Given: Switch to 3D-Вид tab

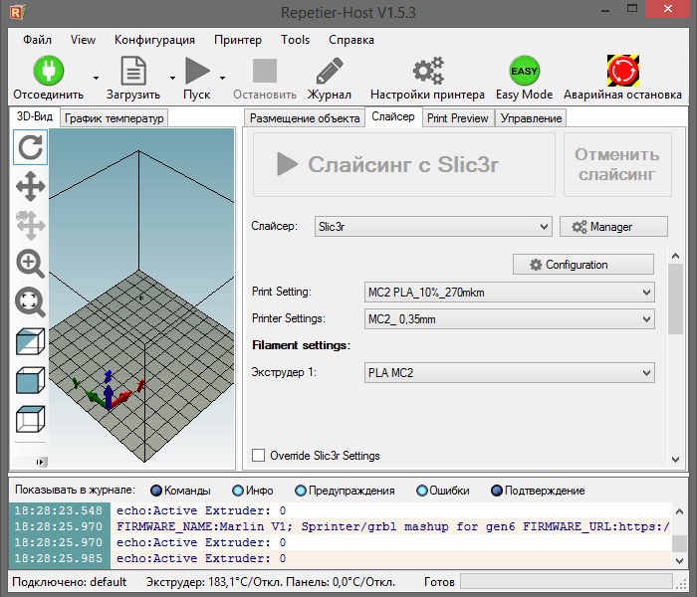Looking at the screenshot, I should tap(34, 116).
